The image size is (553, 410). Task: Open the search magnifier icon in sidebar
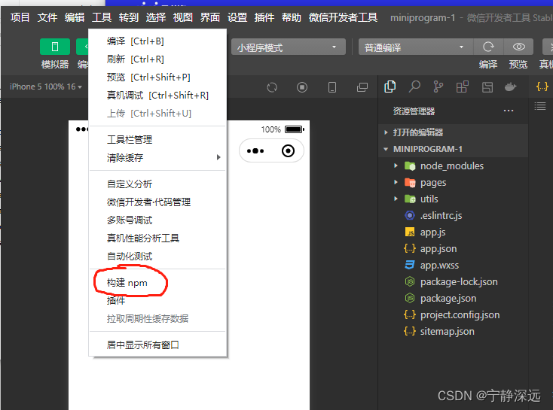[x=414, y=87]
